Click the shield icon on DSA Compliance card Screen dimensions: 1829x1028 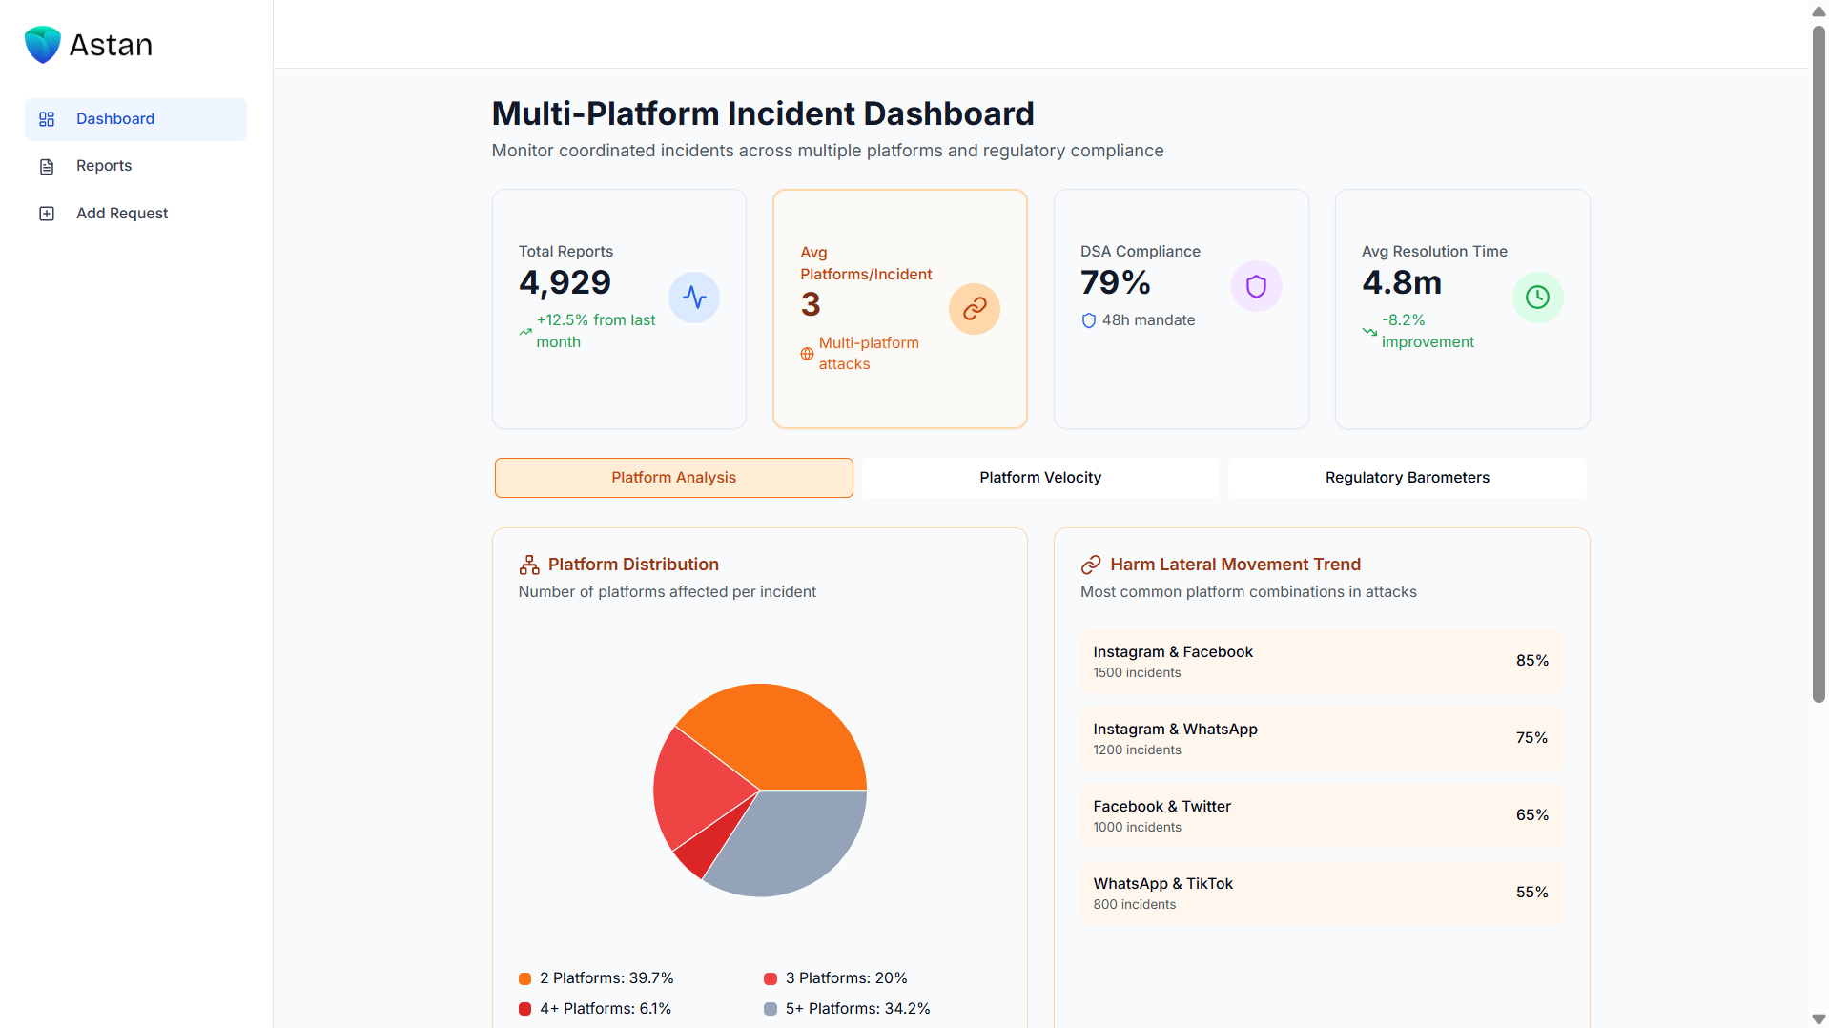[1255, 285]
